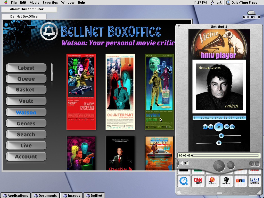Click the About This Computer window title

(27, 9)
